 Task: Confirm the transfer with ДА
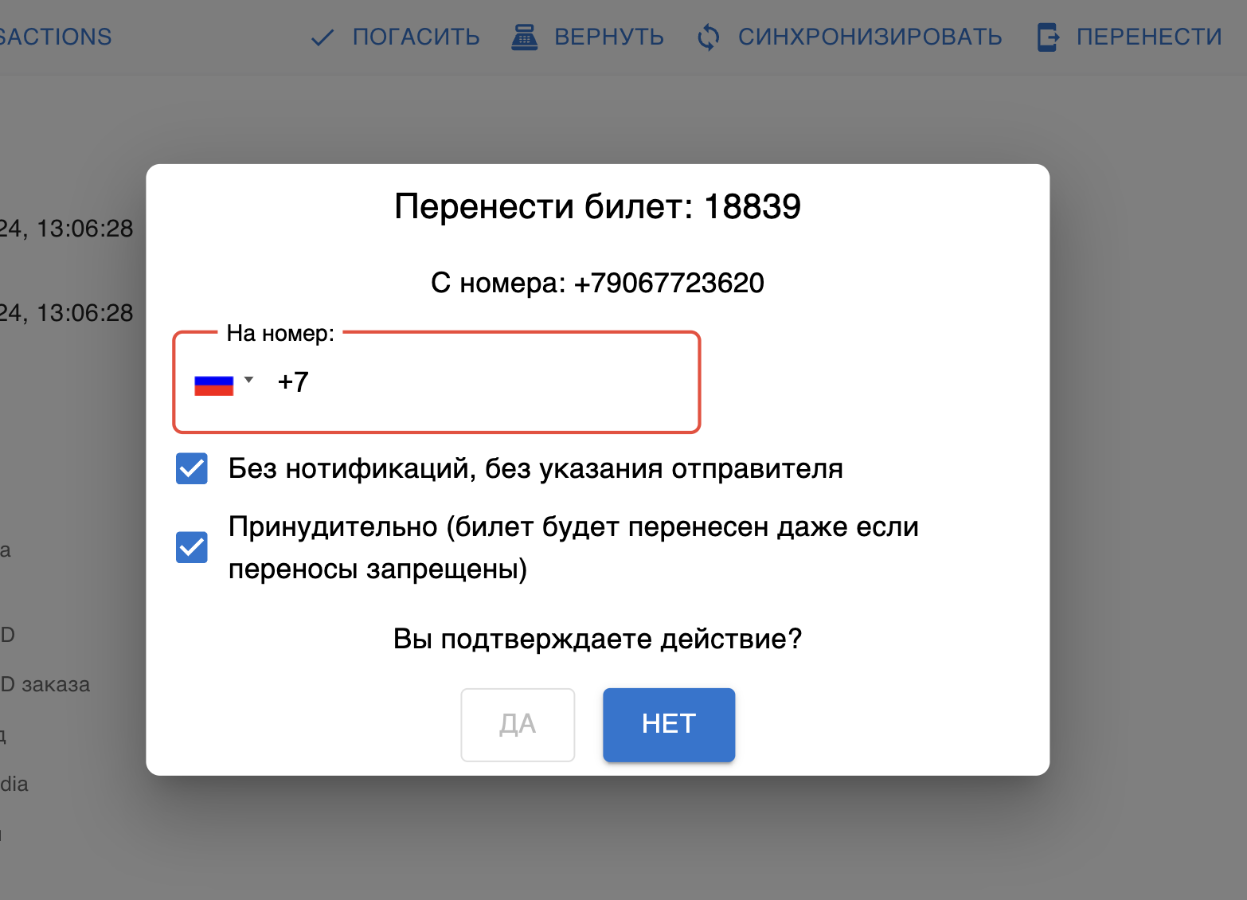point(518,725)
